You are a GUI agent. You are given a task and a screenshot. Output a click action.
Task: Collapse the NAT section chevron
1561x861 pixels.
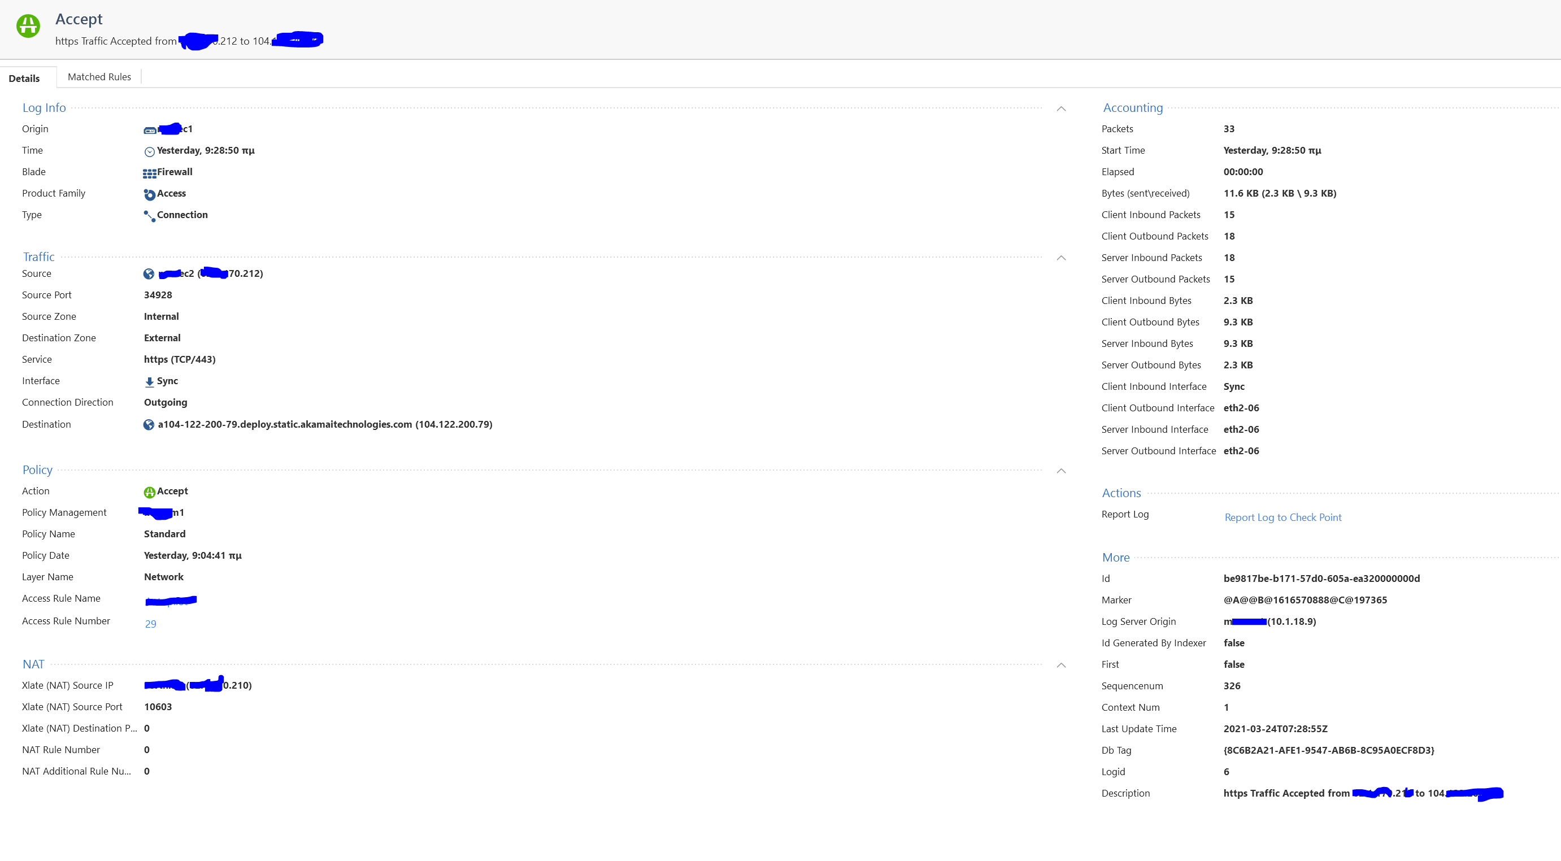point(1061,666)
